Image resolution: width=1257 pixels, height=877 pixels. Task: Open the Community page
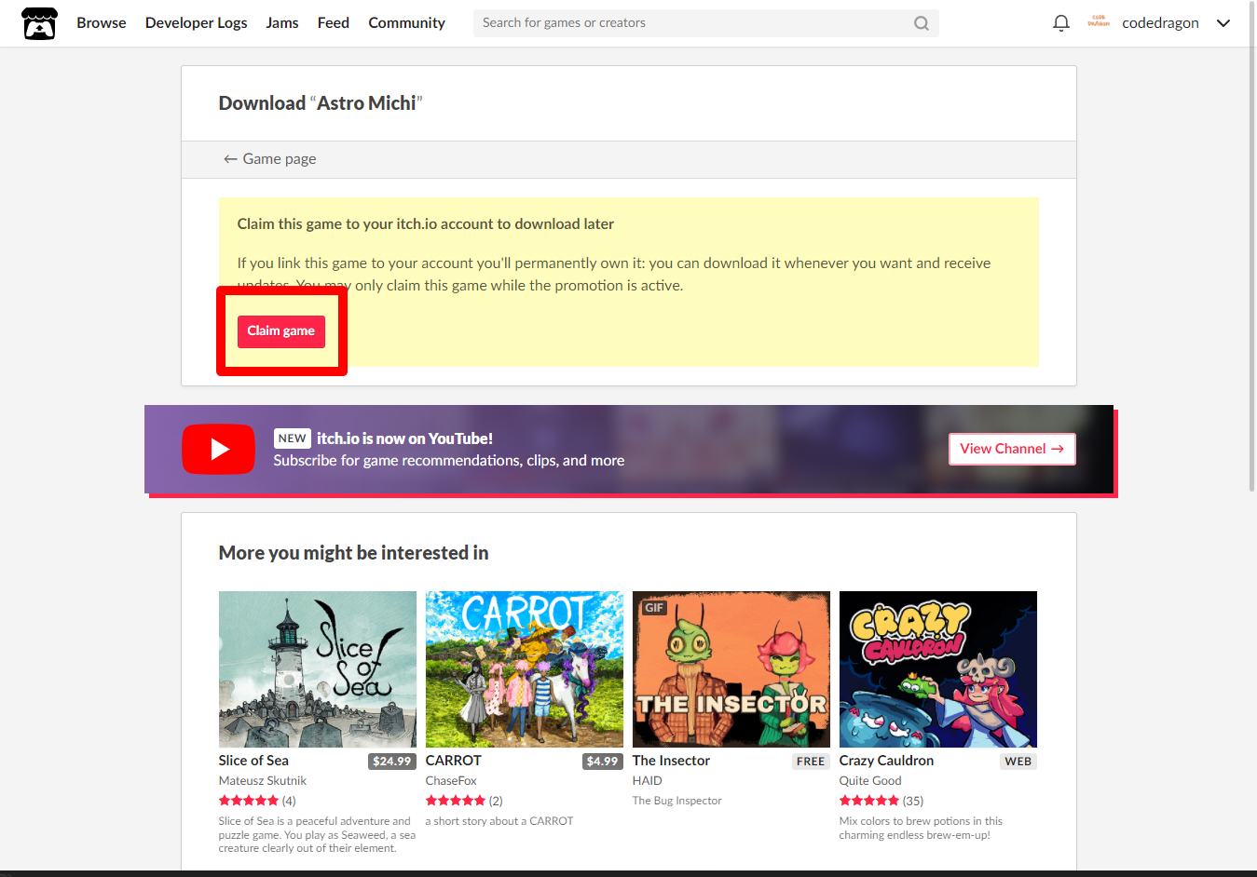coord(406,23)
